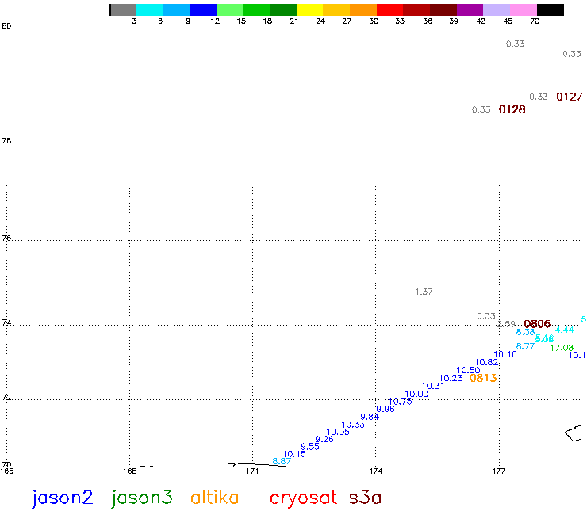Click the 10.50 data value

coord(468,370)
